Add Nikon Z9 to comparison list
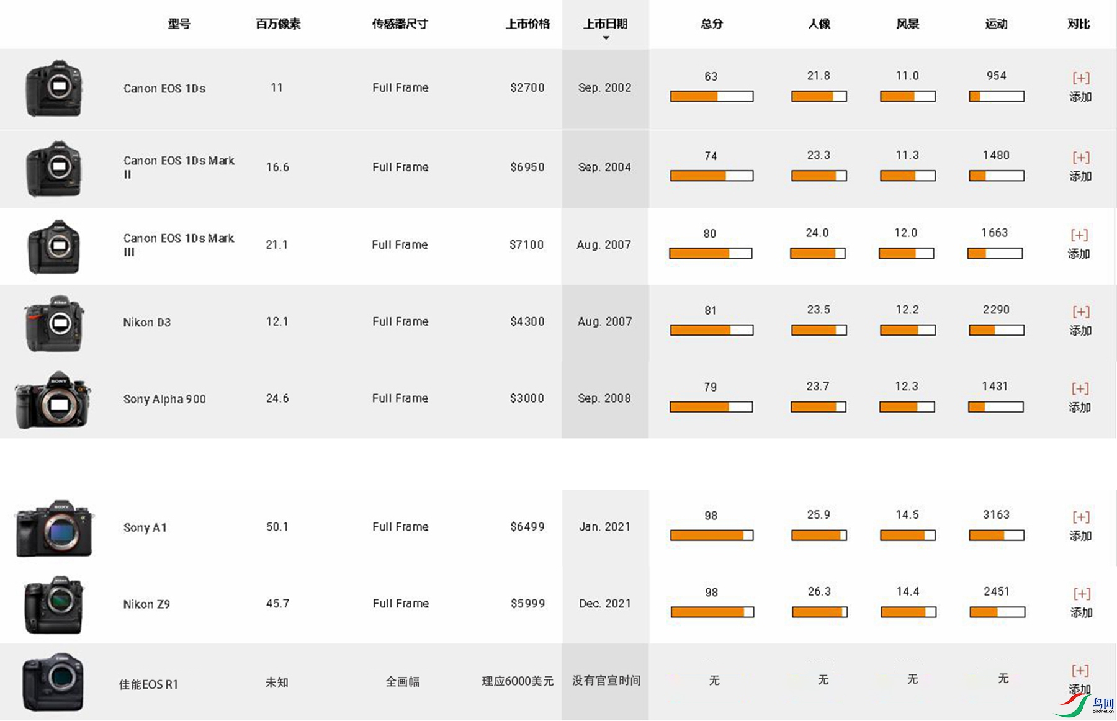This screenshot has width=1117, height=721. click(1081, 594)
